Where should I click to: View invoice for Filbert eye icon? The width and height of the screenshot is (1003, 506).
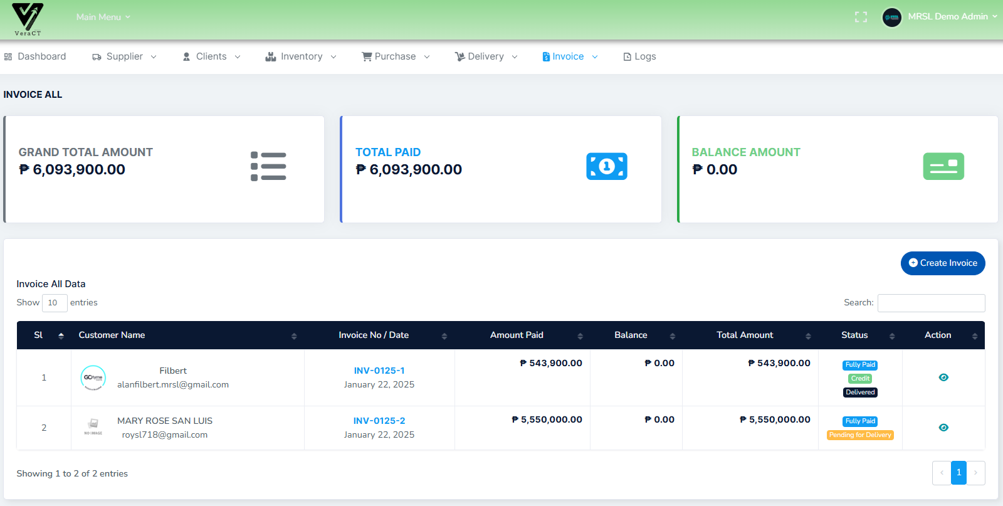(943, 377)
